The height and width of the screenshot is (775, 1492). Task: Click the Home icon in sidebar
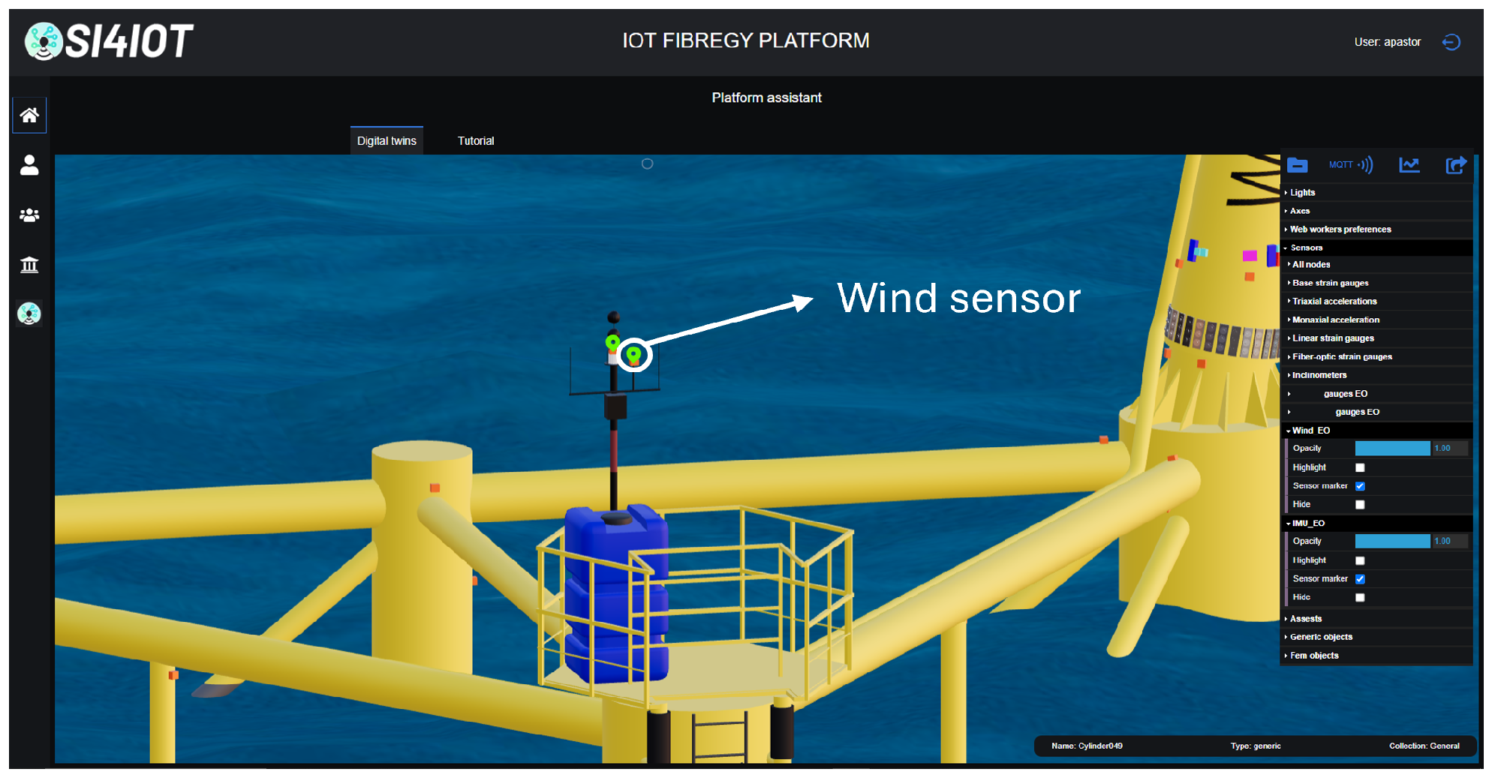click(x=29, y=116)
